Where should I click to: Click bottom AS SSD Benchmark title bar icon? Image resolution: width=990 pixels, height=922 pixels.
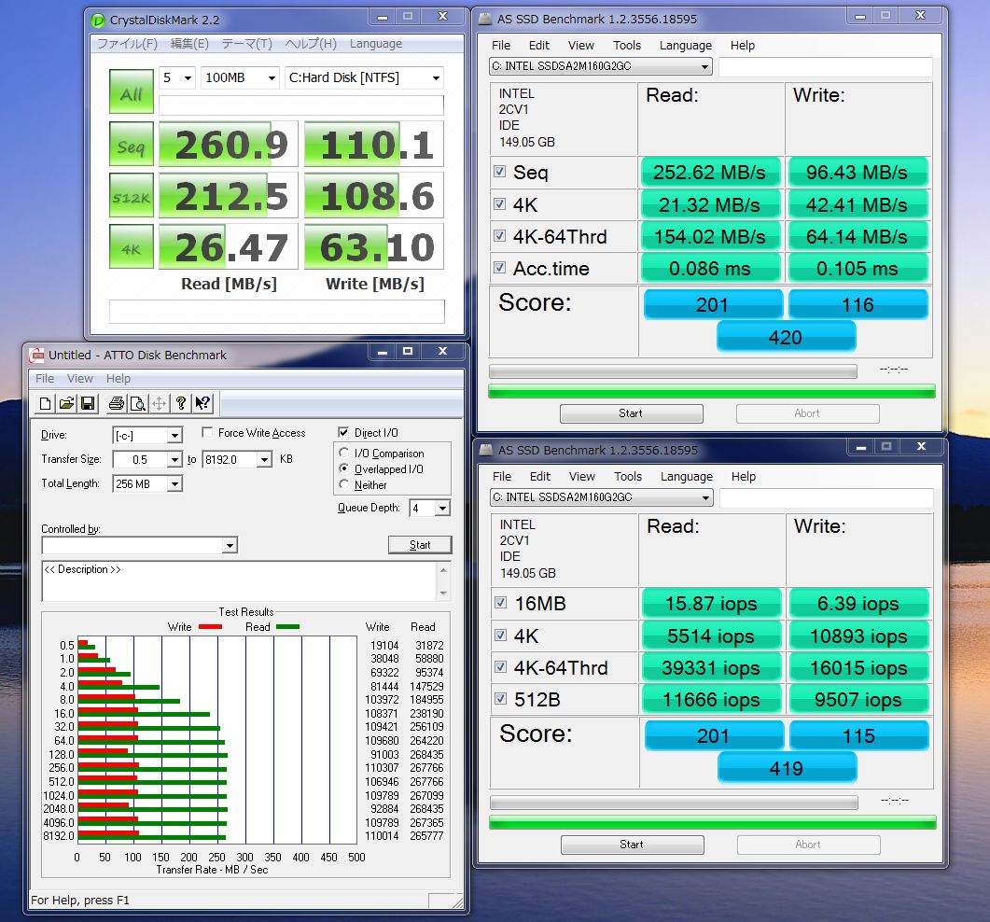coord(485,450)
